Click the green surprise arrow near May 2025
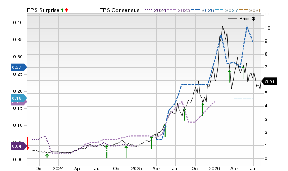288x171 pixels. coord(165,130)
